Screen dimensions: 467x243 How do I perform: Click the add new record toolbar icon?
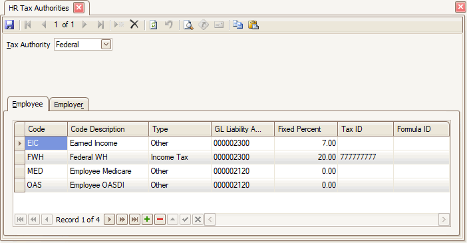119,25
